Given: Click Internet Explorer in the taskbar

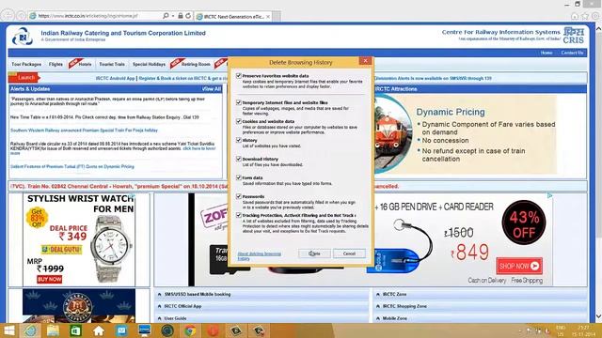Looking at the screenshot, I should pyautogui.click(x=30, y=330).
